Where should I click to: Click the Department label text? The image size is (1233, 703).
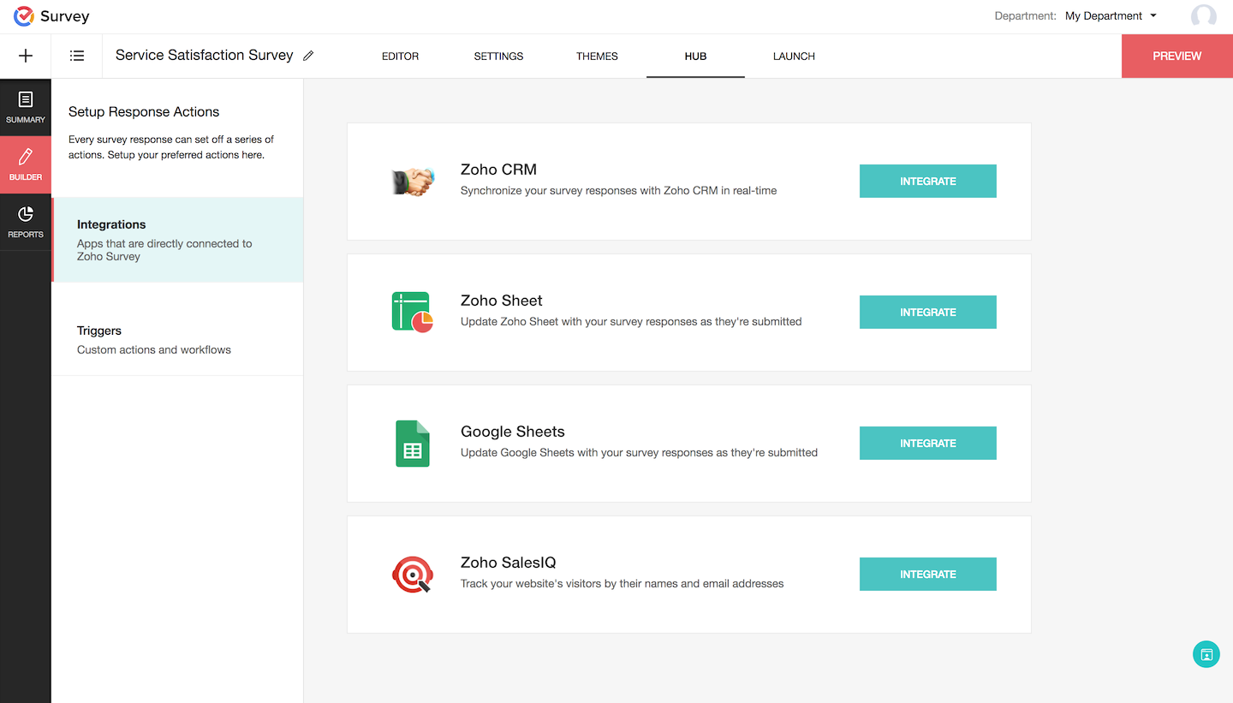[x=1025, y=16]
